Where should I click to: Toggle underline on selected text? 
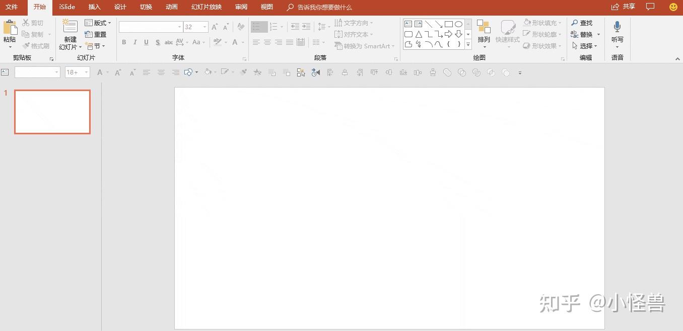point(146,42)
